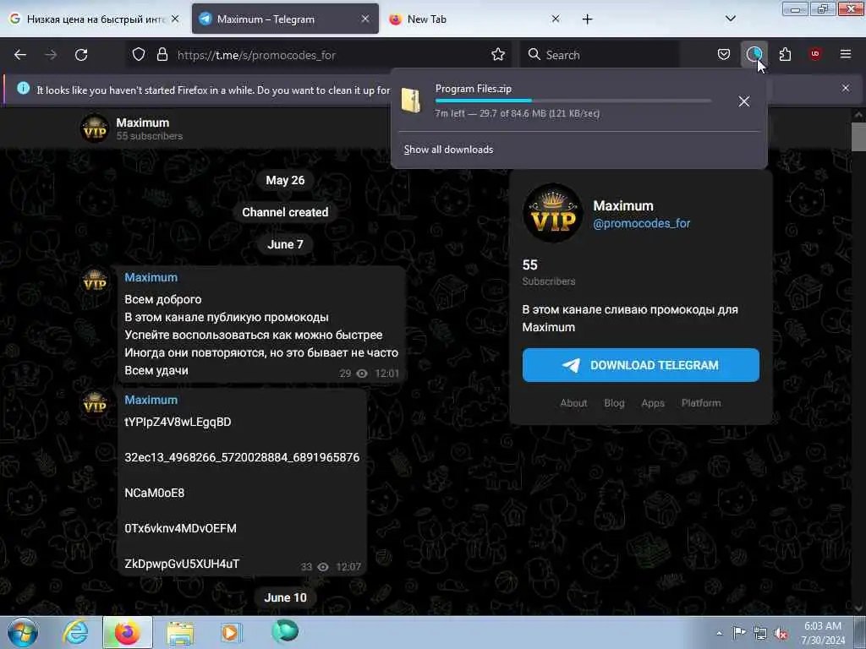Open the Apps footer link
866x649 pixels.
(x=653, y=403)
